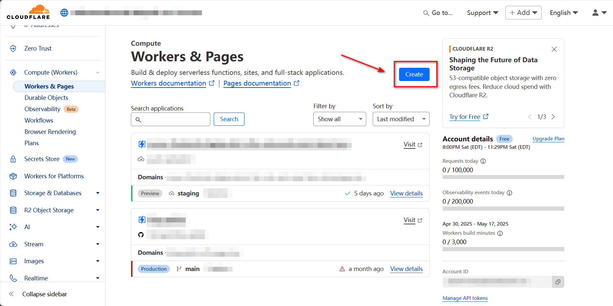Go to next promo card with right chevron
The height and width of the screenshot is (306, 613).
(x=553, y=117)
